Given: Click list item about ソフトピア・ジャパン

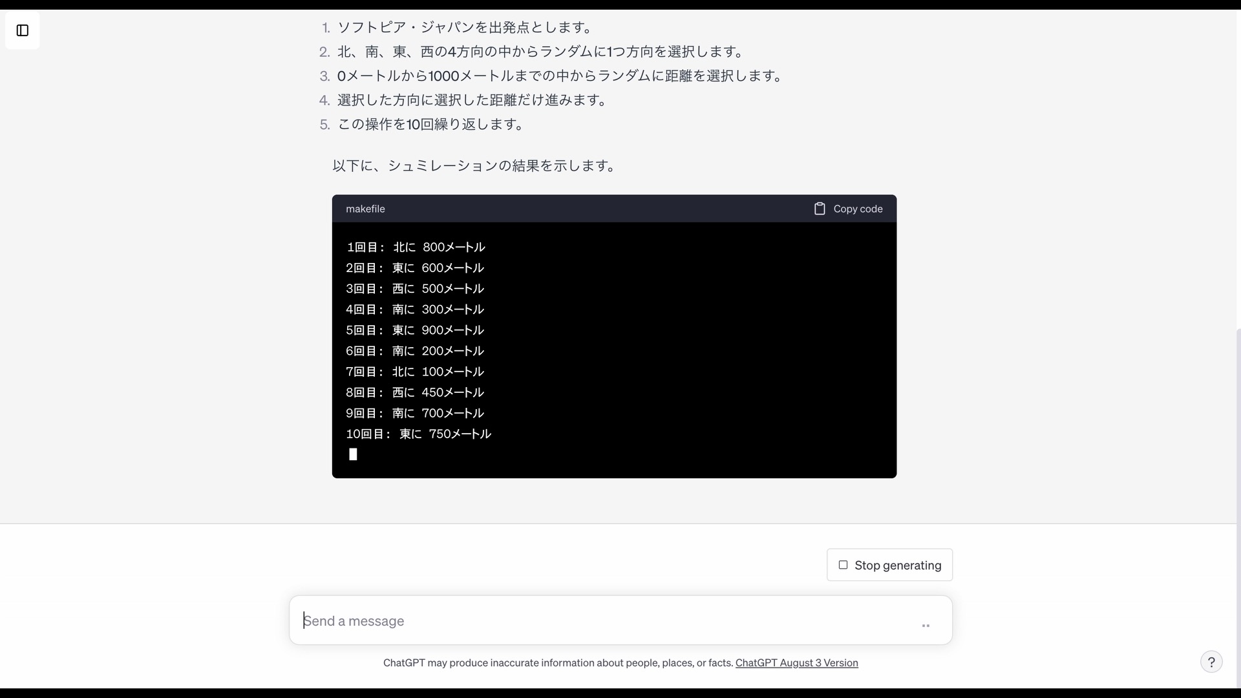Looking at the screenshot, I should click(464, 27).
